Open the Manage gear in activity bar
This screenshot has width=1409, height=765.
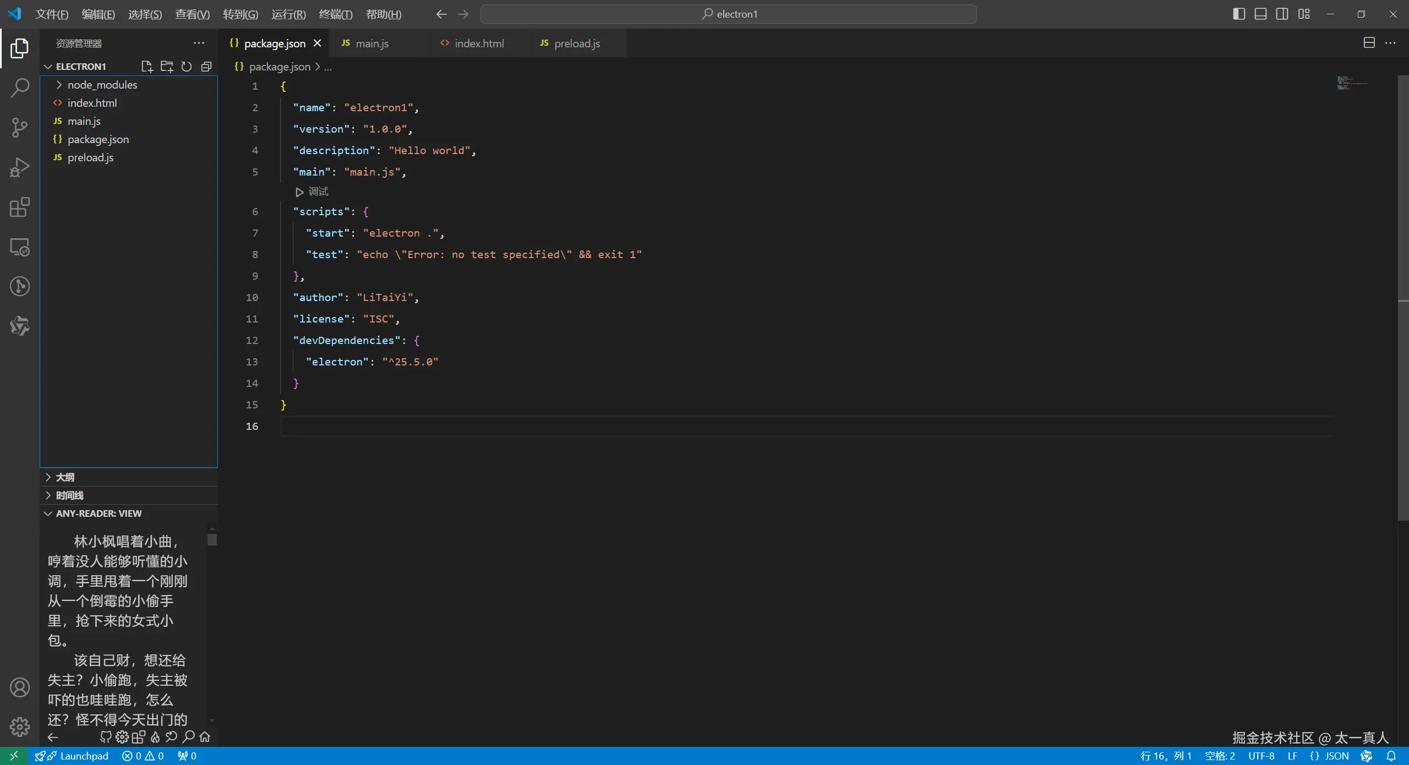20,727
